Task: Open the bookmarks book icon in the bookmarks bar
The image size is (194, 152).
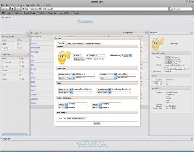Action: click(3, 13)
